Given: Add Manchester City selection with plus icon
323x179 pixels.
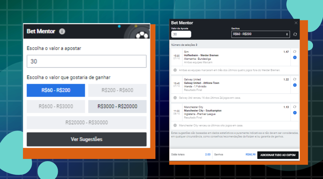Looking at the screenshot, I should tap(295, 113).
